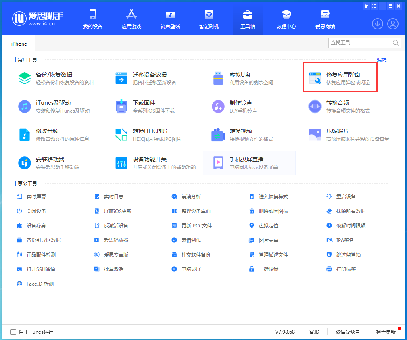Click 检查更新 to check for updates

click(x=385, y=332)
